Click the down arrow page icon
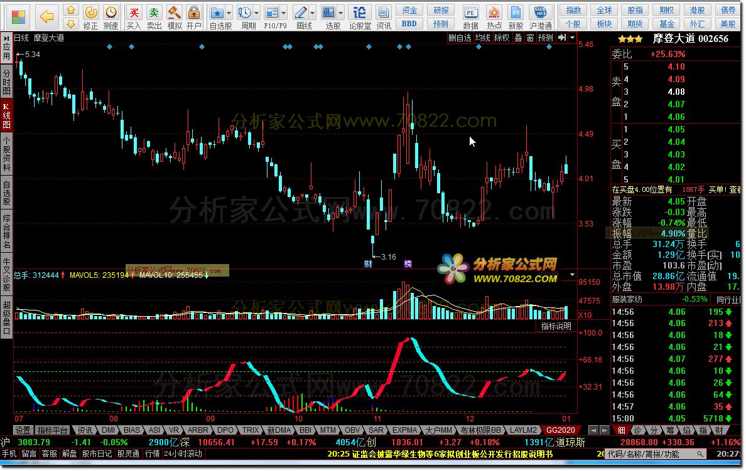The height and width of the screenshot is (471, 746). (71, 24)
